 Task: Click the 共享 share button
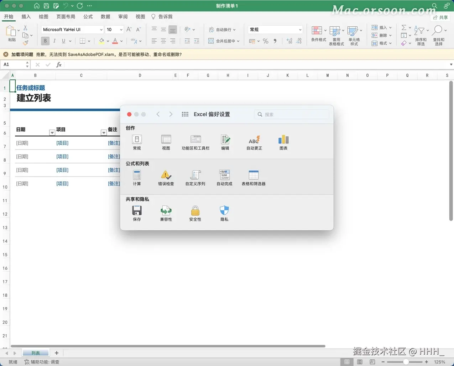440,17
